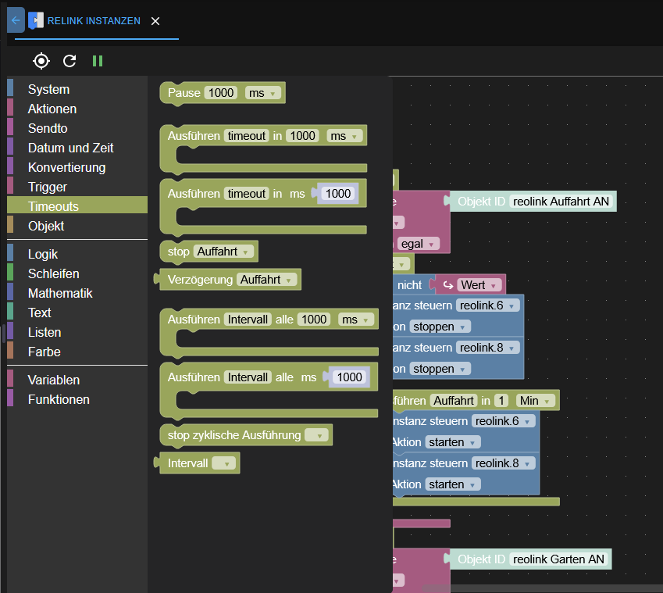The image size is (663, 593).
Task: Click the locate/center target icon
Action: click(41, 61)
